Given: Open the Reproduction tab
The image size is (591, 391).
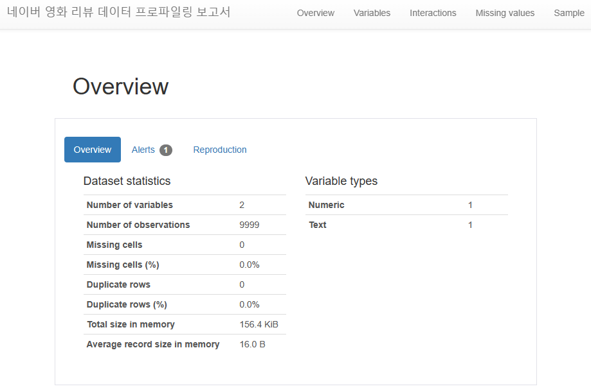Looking at the screenshot, I should coord(220,150).
